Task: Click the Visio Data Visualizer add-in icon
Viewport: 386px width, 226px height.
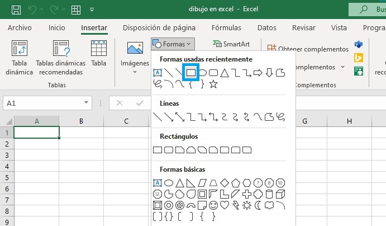Action: coord(359,44)
